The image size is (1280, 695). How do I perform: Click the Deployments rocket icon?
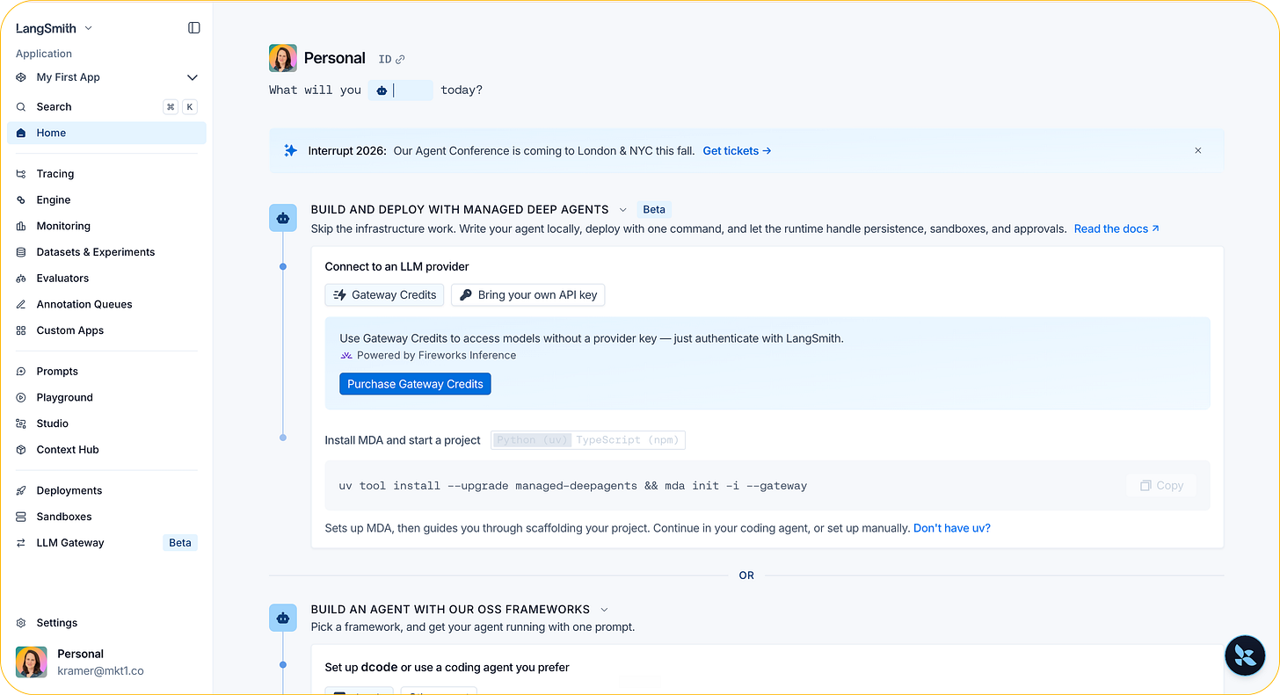[x=21, y=490]
